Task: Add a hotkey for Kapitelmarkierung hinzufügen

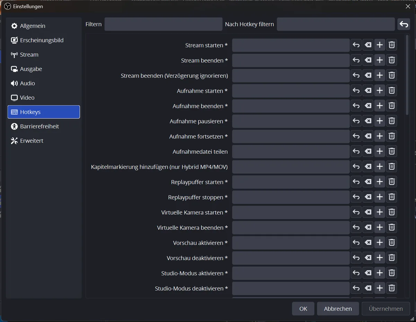Action: click(380, 167)
